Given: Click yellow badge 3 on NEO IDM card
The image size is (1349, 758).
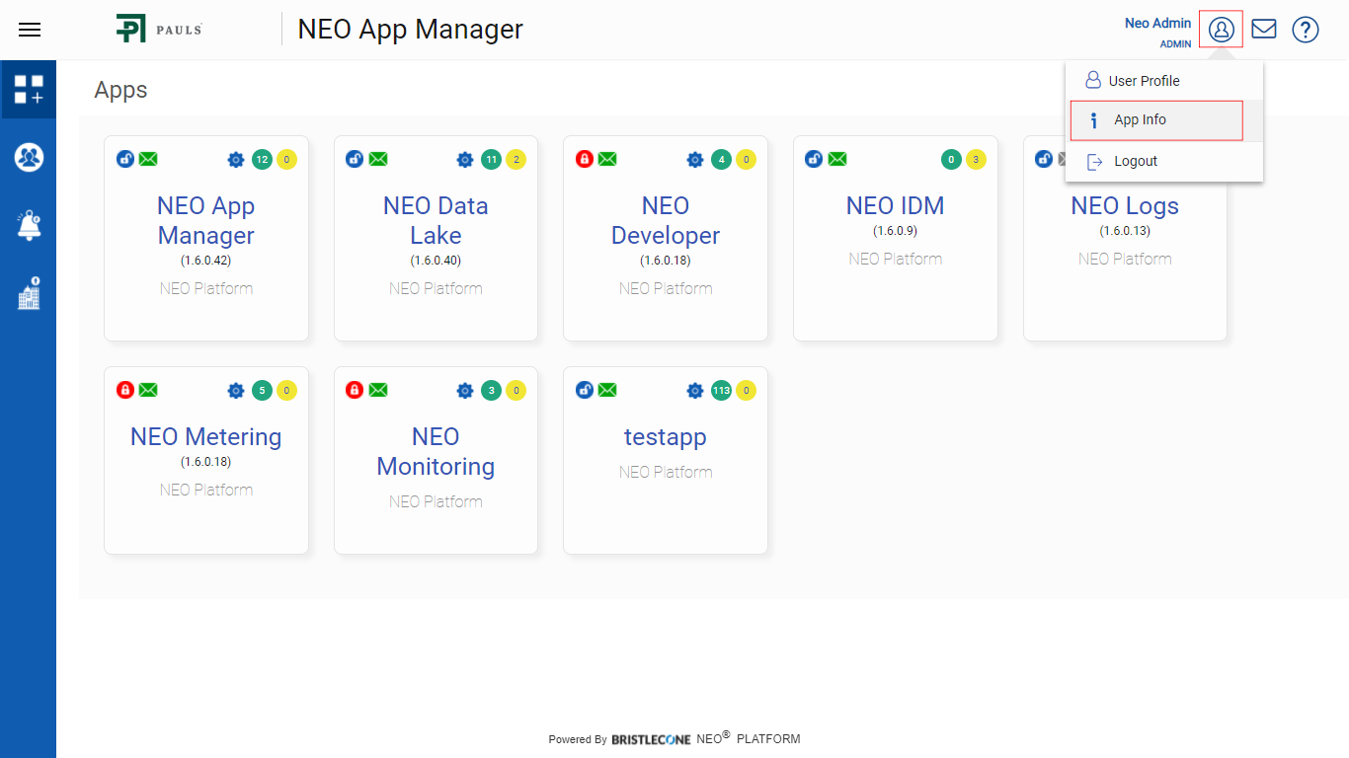Looking at the screenshot, I should (976, 159).
